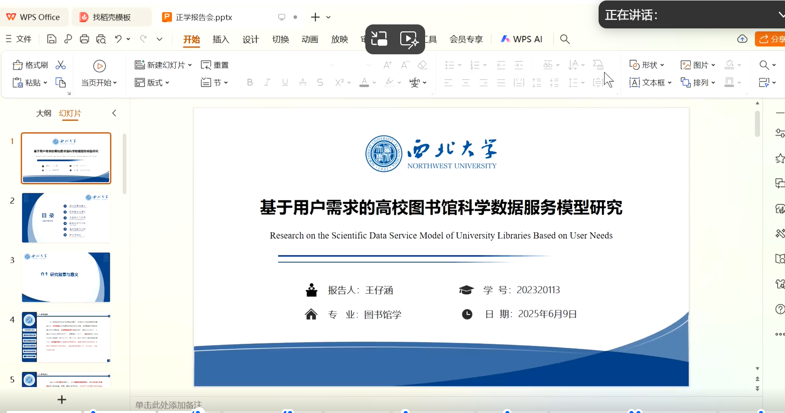Toggle Italic text formatting

pyautogui.click(x=267, y=83)
